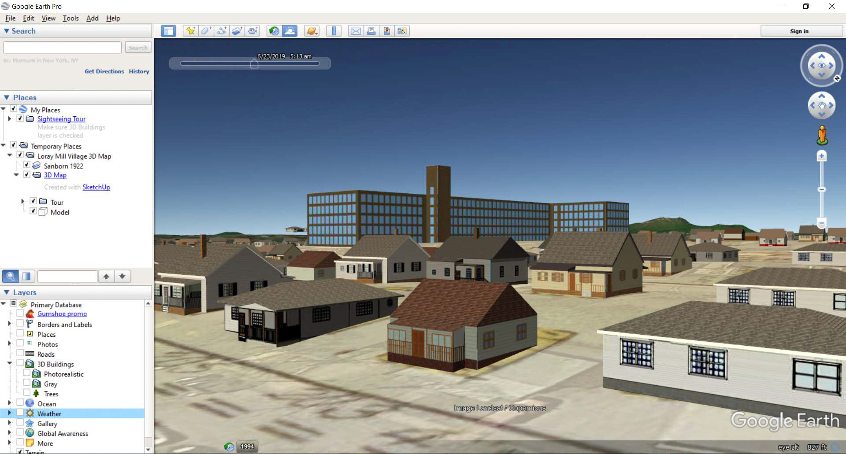Open the Edit menu

pyautogui.click(x=29, y=18)
